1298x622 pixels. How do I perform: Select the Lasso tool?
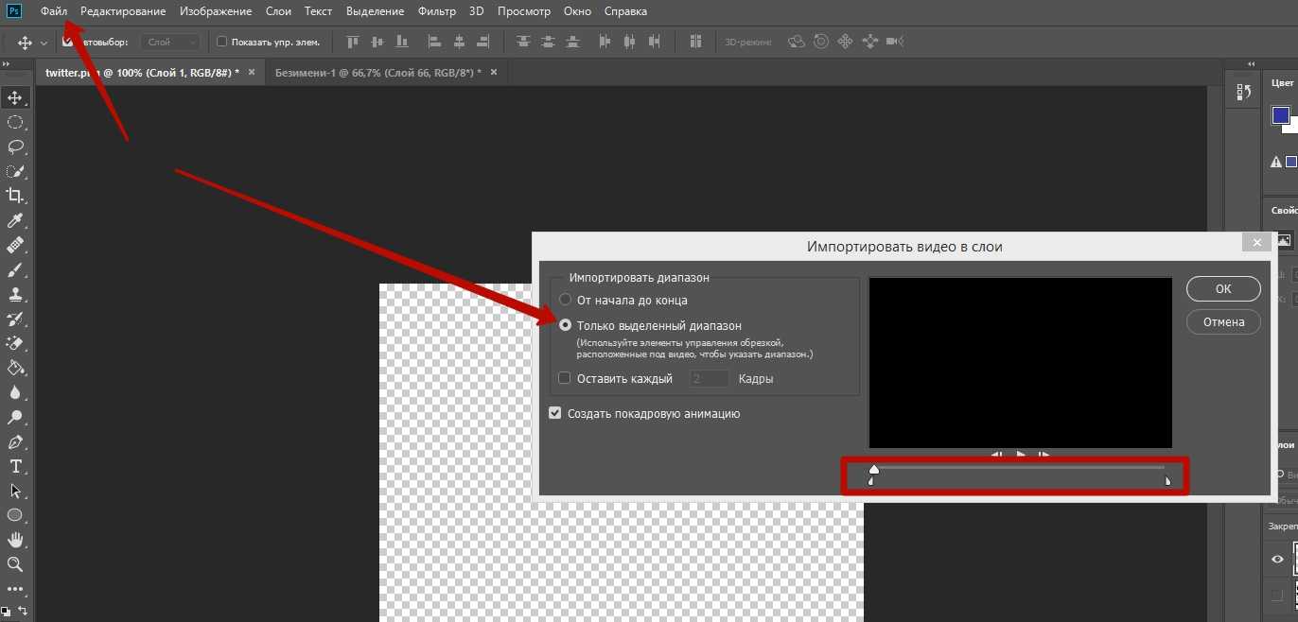coord(15,147)
